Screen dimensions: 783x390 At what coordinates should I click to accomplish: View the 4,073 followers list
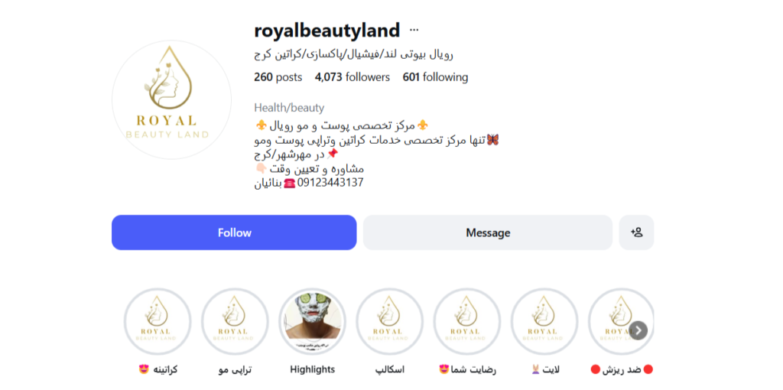[x=352, y=77]
